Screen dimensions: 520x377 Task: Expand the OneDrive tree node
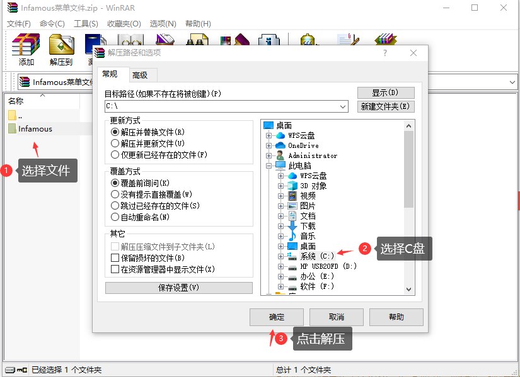[x=269, y=145]
